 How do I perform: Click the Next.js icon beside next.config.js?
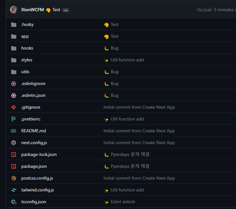(x=13, y=143)
